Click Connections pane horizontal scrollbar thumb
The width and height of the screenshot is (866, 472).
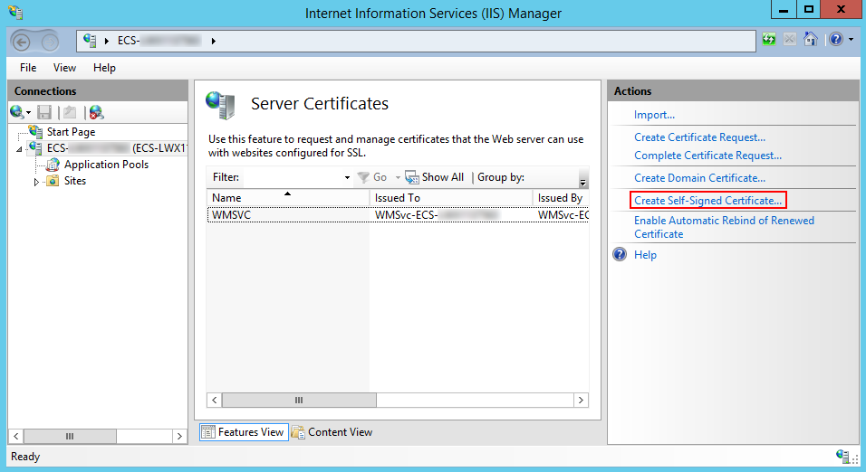pyautogui.click(x=70, y=436)
